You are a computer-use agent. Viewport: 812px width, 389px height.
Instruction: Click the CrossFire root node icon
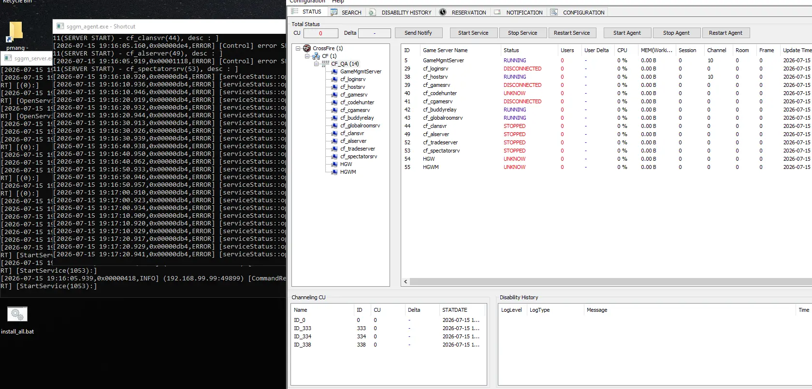tap(307, 48)
